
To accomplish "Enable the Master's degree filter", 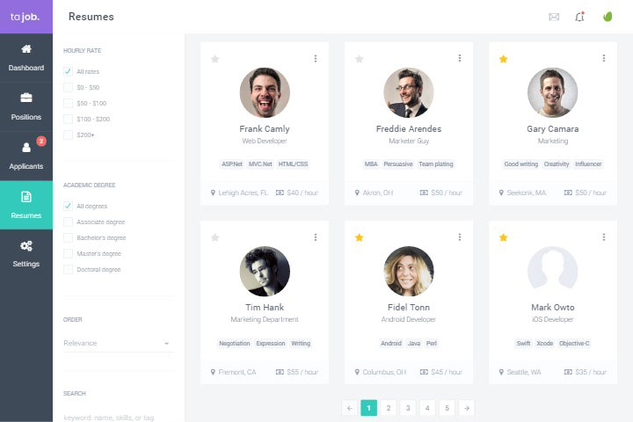I will coord(68,254).
